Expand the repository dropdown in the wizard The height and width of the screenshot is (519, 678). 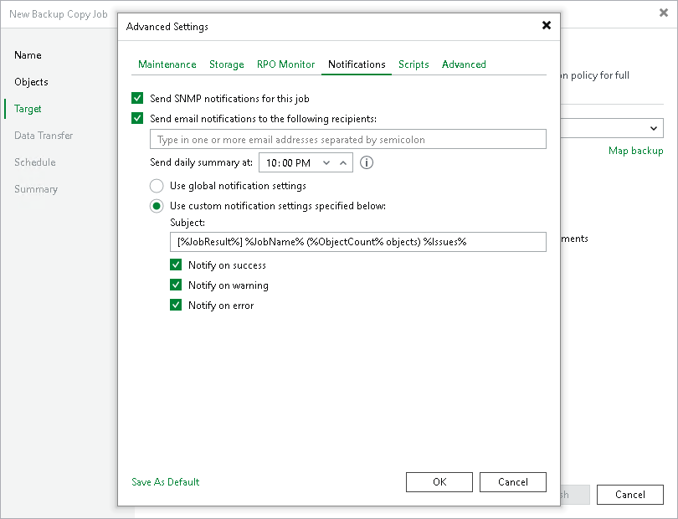coord(654,128)
